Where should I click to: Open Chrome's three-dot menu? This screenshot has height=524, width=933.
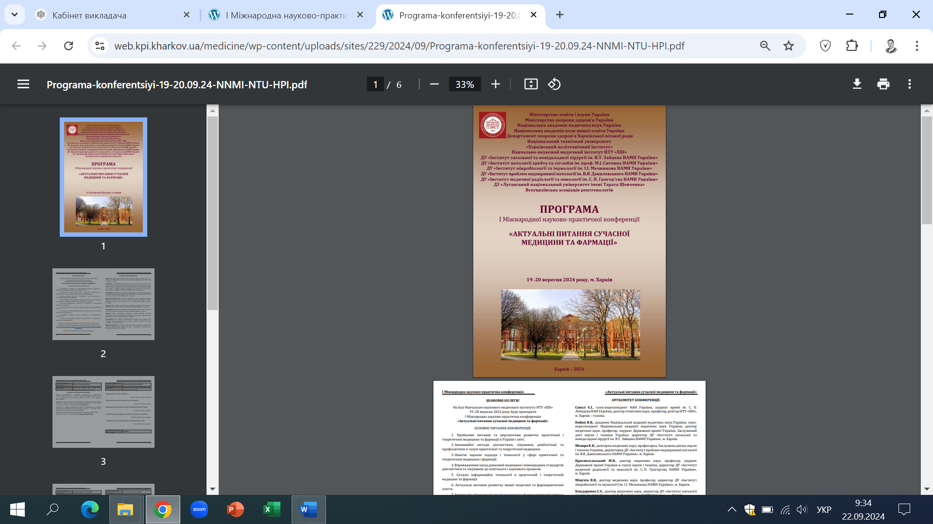[x=916, y=46]
